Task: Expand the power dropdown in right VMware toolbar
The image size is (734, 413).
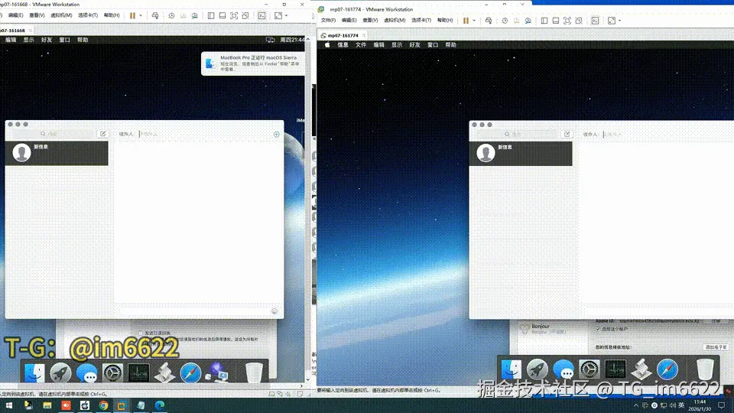Action: 474,21
